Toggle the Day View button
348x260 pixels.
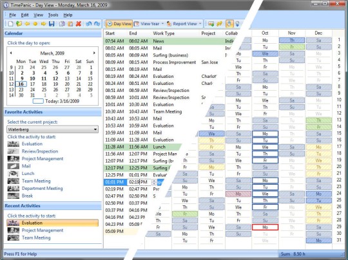119,24
